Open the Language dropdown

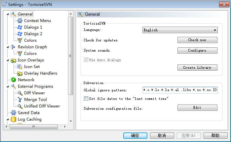[180, 30]
